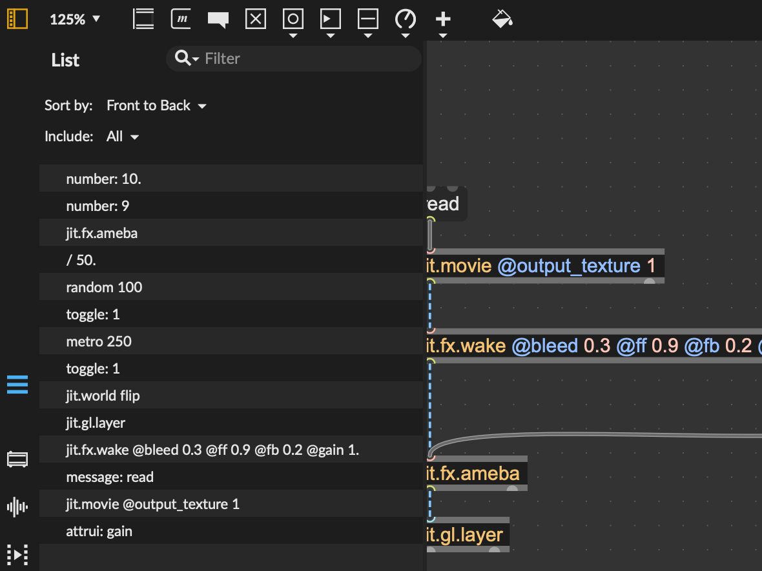Click the plus Add icon in toolbar
Screen dimensions: 762x571
(x=443, y=19)
